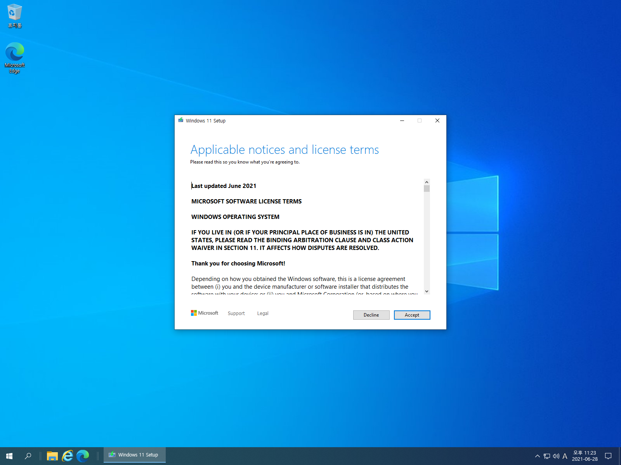Image resolution: width=621 pixels, height=465 pixels.
Task: Open the notification Action Center
Action: [x=608, y=456]
